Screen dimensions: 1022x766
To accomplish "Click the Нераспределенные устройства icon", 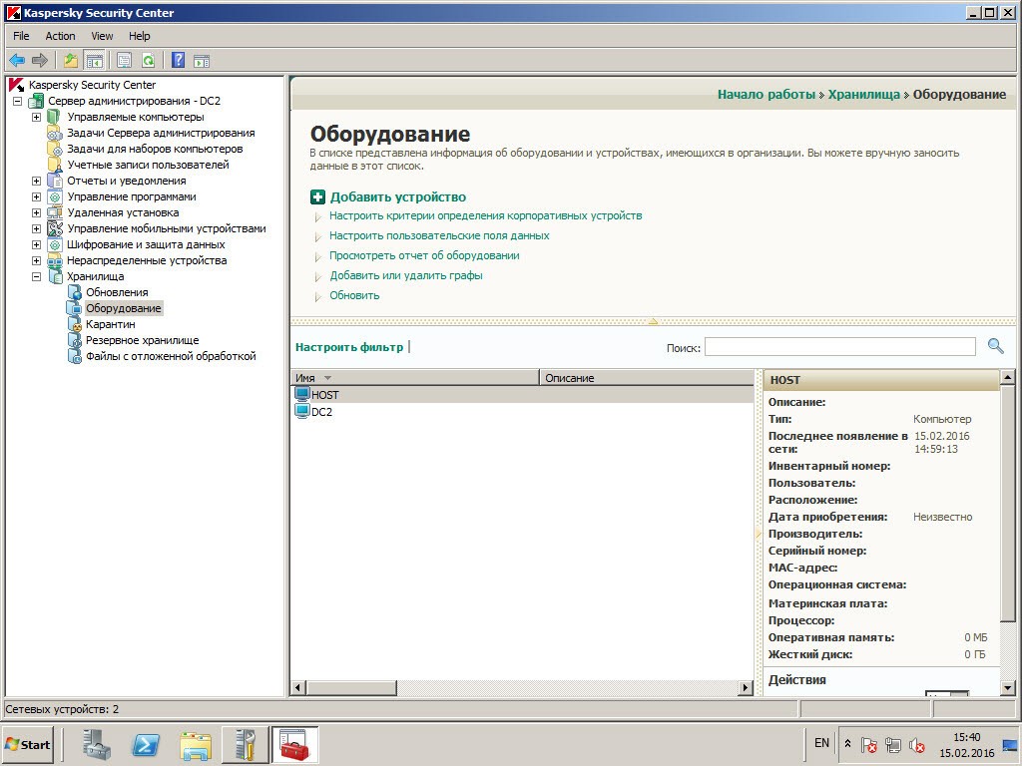I will click(55, 260).
